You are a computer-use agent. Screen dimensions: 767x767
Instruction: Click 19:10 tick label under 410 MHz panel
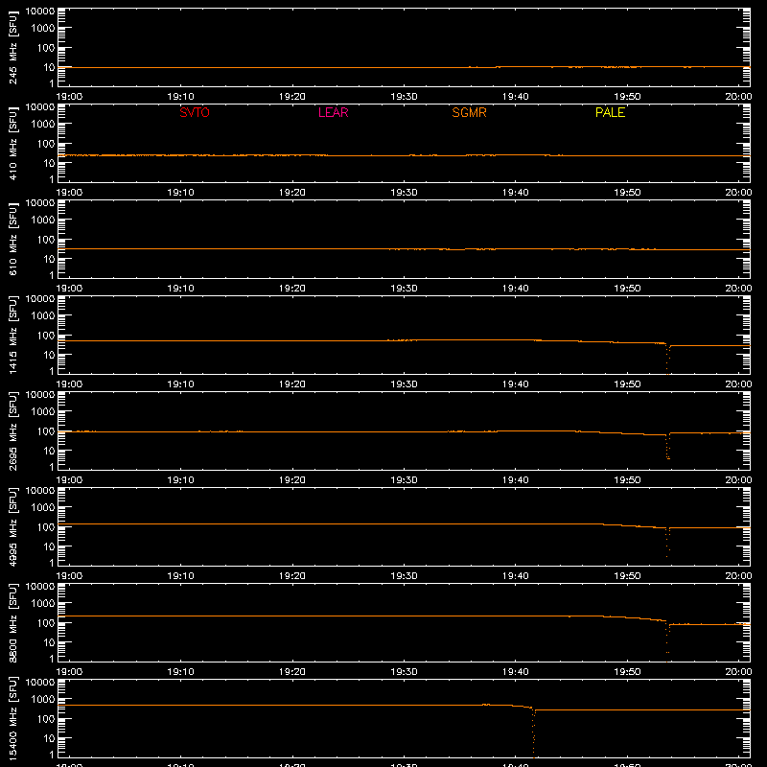[x=181, y=193]
